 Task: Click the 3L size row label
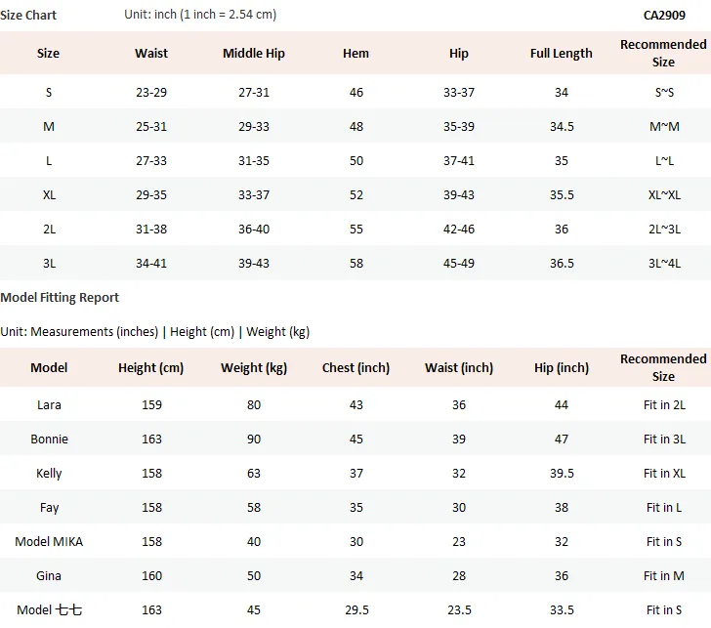tap(49, 264)
